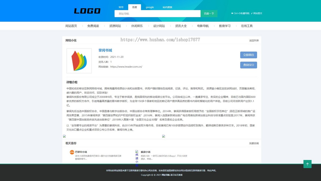Click the 演示站无备案 footer text
Screen dimensions: 321x181
tap(177, 175)
